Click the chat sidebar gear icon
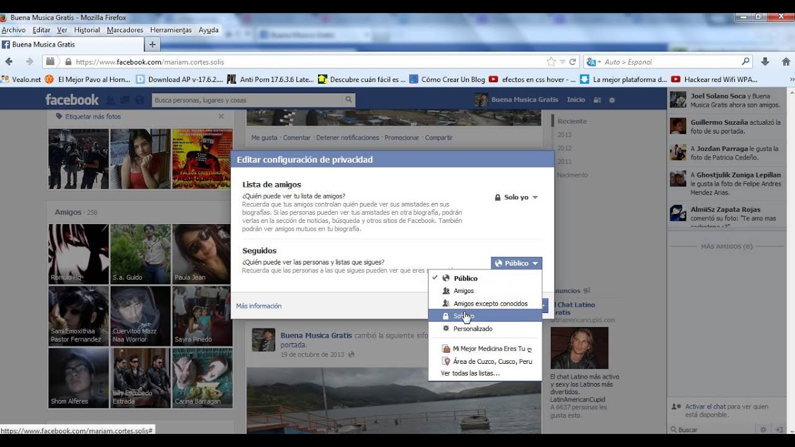This screenshot has height=447, width=795. click(764, 429)
